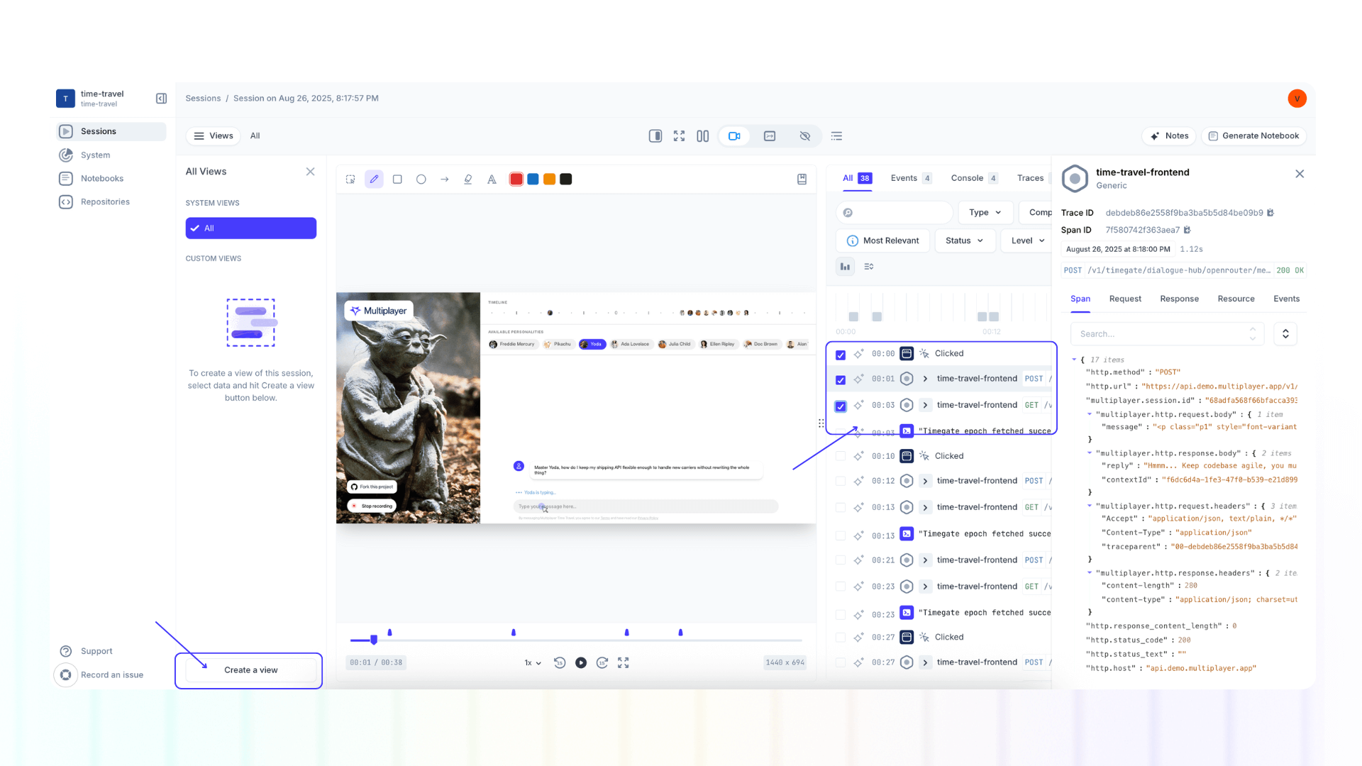This screenshot has height=766, width=1362.
Task: Open Notebooks in the sidebar
Action: (x=102, y=179)
